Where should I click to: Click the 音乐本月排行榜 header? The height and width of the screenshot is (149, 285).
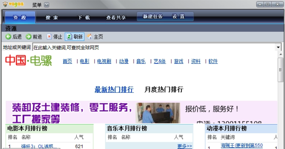(127, 129)
